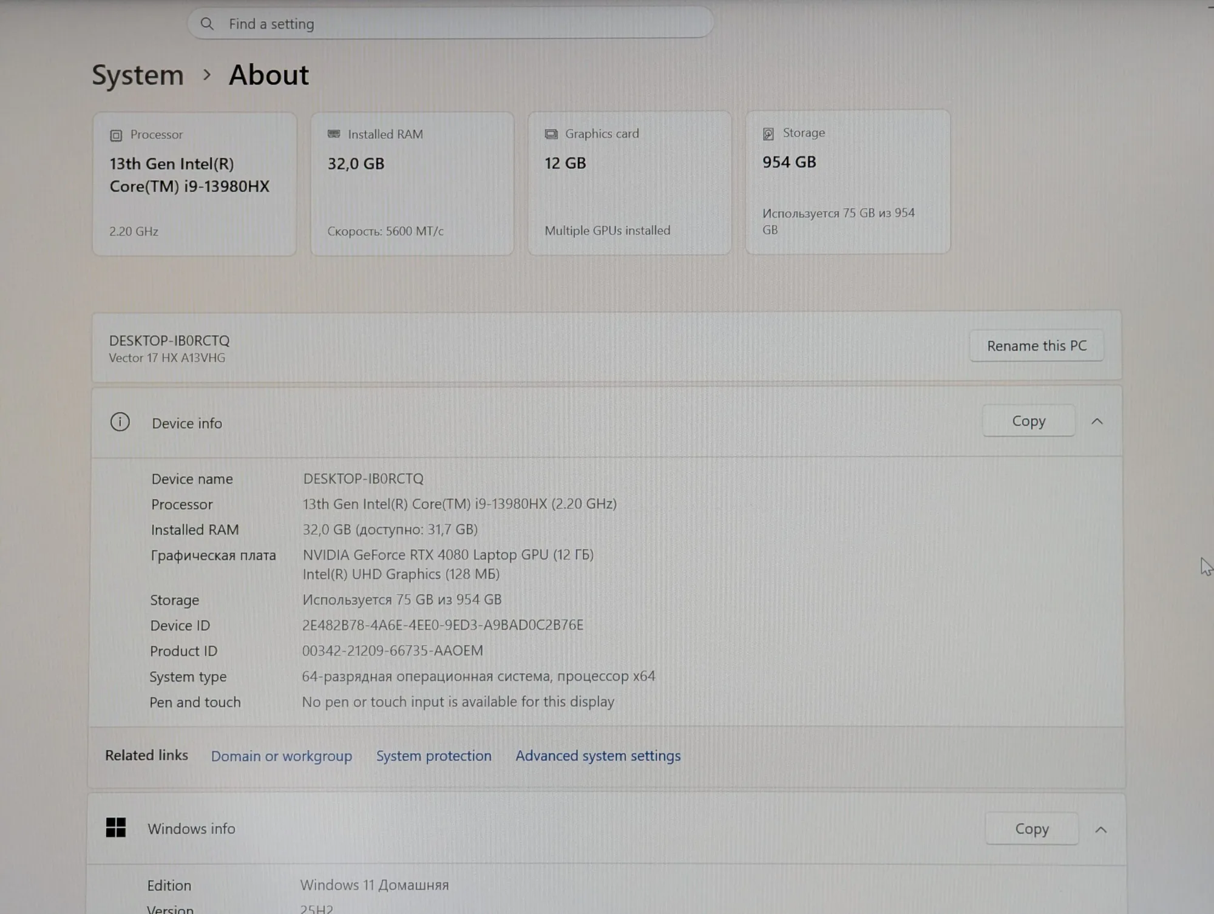Open Advanced system settings link
This screenshot has height=914, width=1214.
[x=598, y=756]
